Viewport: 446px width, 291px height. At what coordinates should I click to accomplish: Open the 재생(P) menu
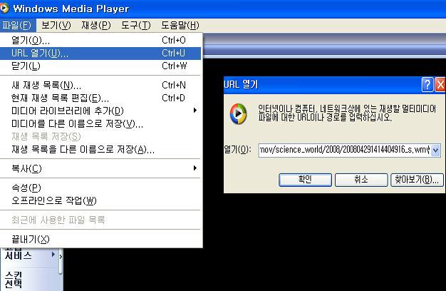click(x=96, y=26)
